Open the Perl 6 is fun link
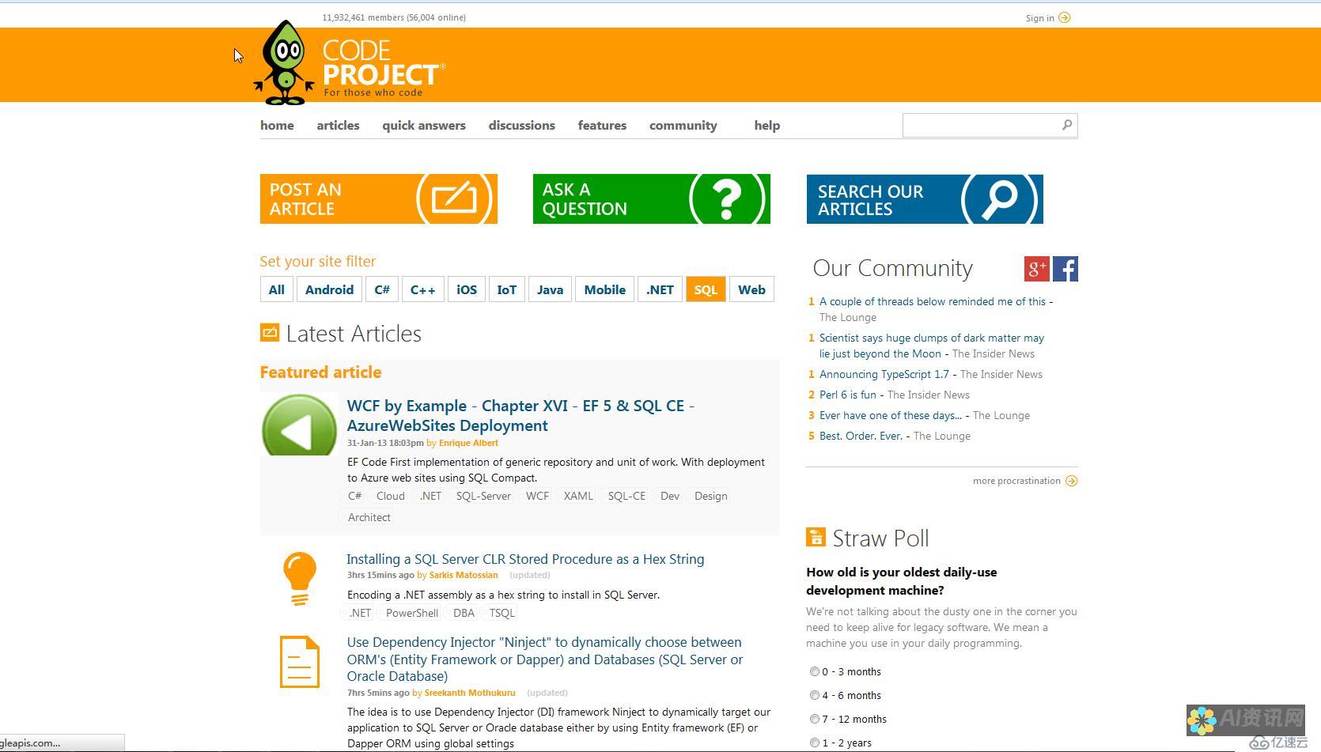 848,395
